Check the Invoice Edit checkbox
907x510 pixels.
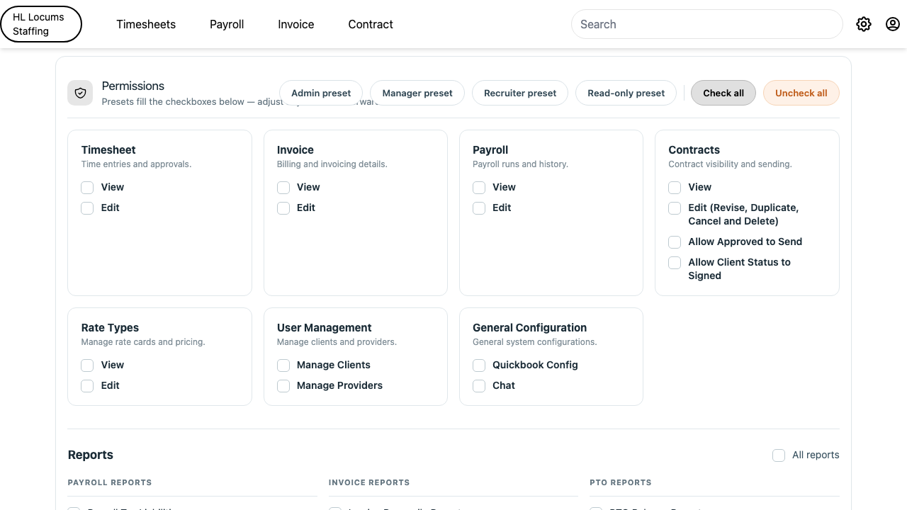coord(283,208)
